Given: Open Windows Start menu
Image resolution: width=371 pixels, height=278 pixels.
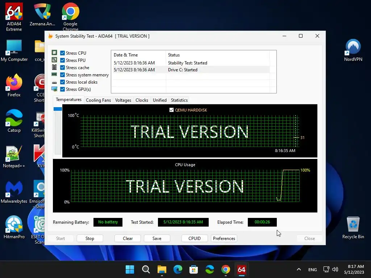Looking at the screenshot, I should click(130, 269).
